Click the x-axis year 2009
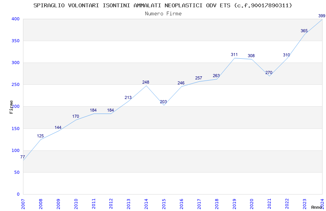This screenshot has width=326, height=211. click(58, 204)
